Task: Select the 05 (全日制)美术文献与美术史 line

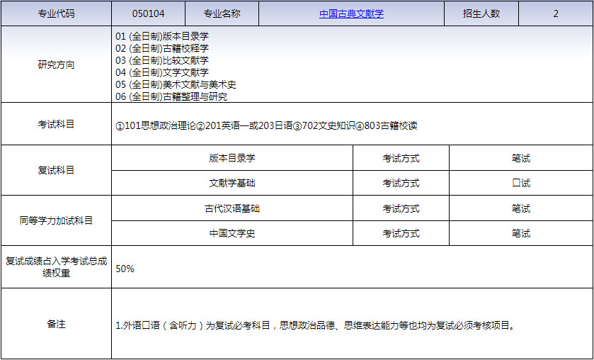Action: (176, 84)
